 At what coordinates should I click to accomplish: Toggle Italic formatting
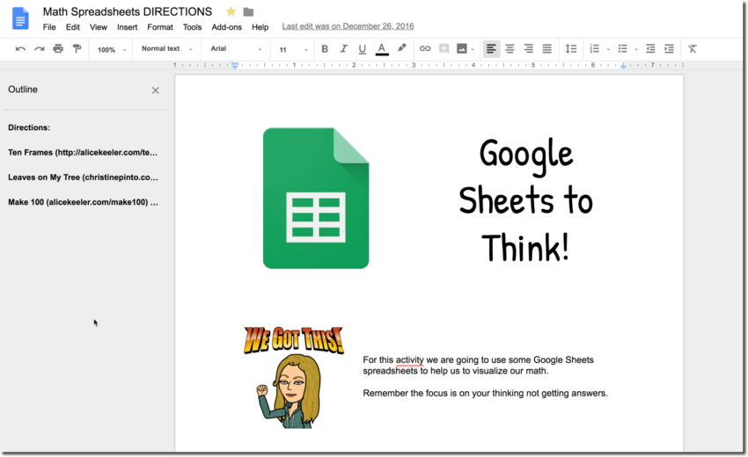pos(343,48)
